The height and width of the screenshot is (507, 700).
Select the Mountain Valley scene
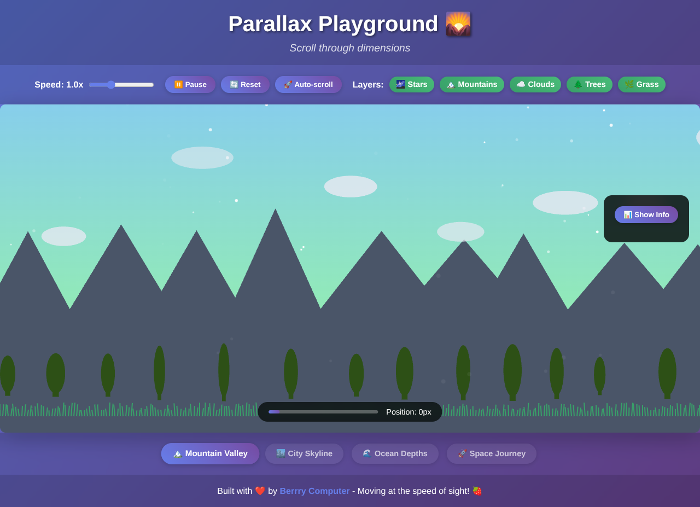pyautogui.click(x=210, y=453)
